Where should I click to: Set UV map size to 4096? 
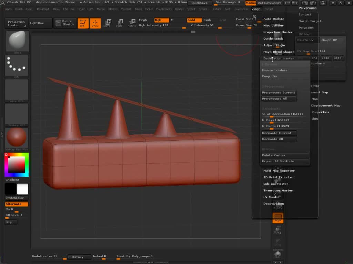pyautogui.click(x=337, y=58)
